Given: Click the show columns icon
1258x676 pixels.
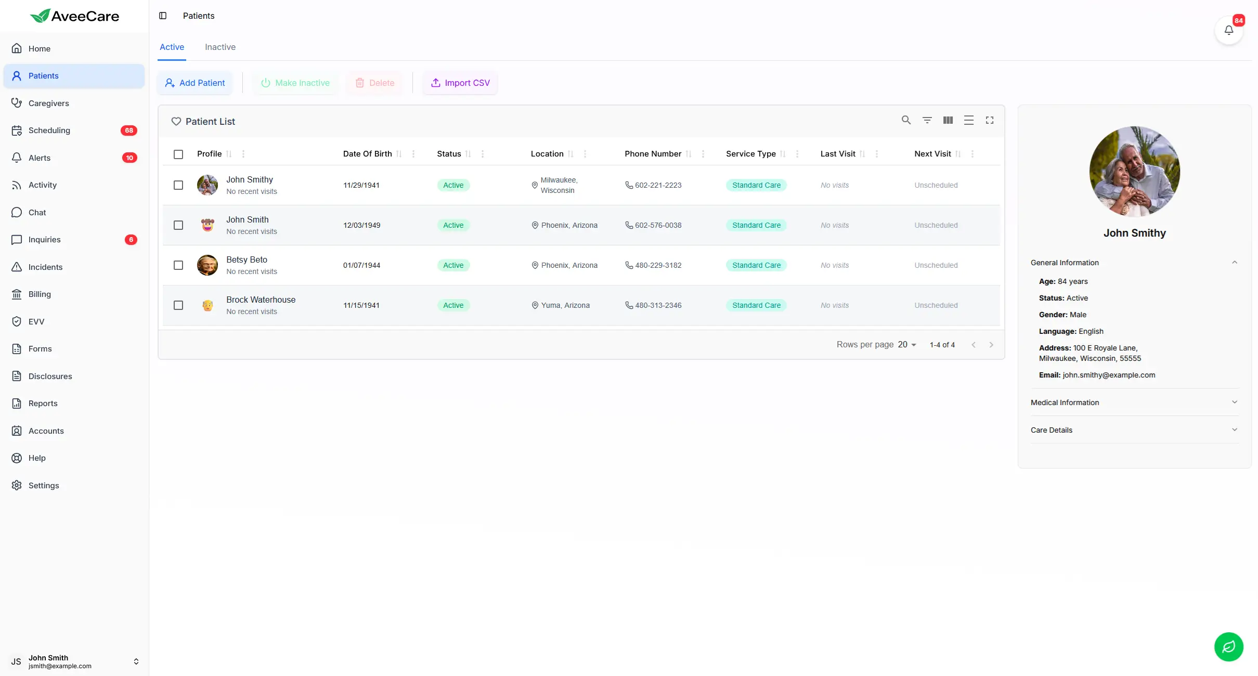Looking at the screenshot, I should click(948, 120).
